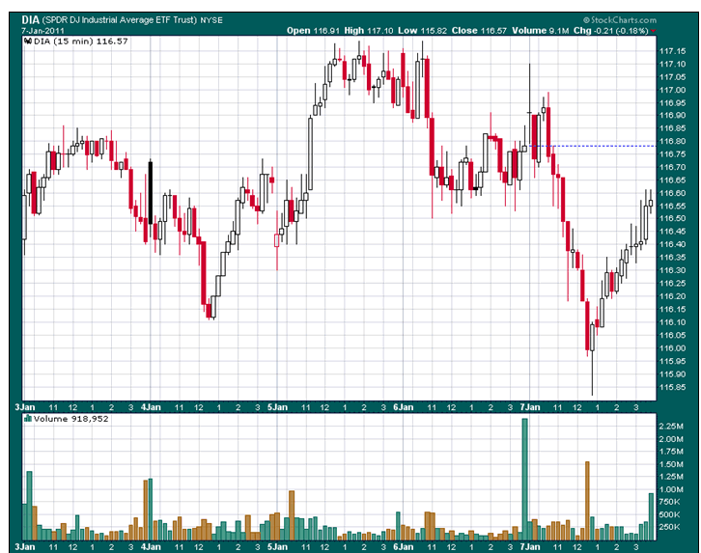The width and height of the screenshot is (701, 553).
Task: Click the 1.50M volume axis label
Action: 671,464
